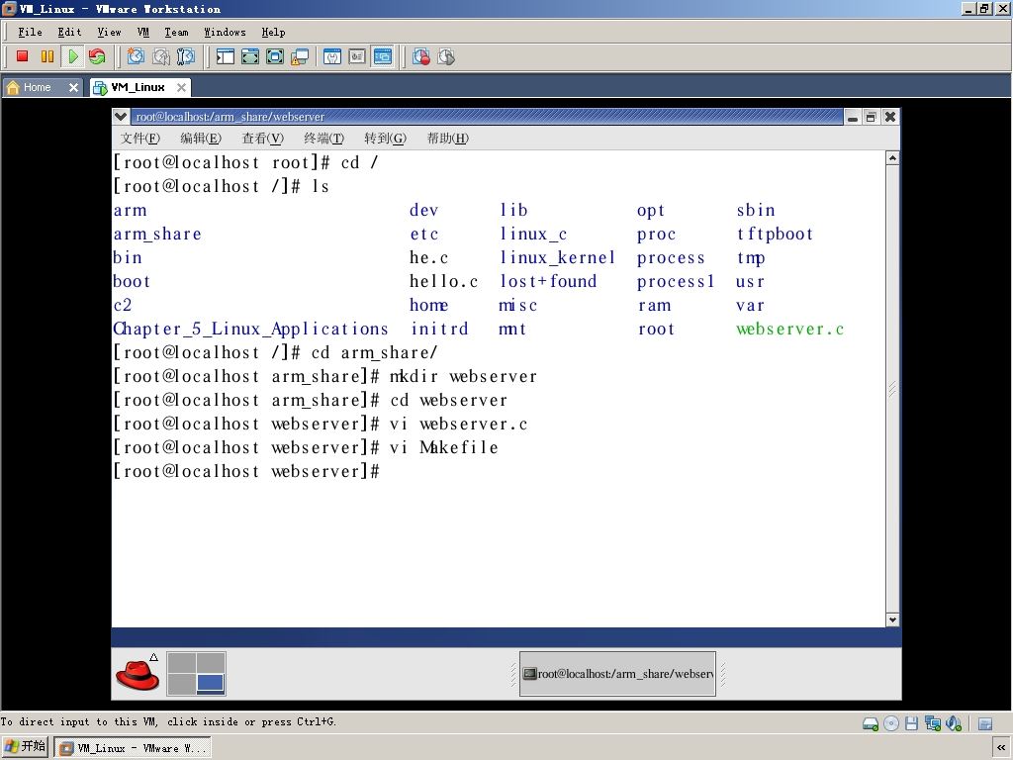Open the terminal 查看(V) menu
This screenshot has width=1013, height=760.
coord(262,139)
